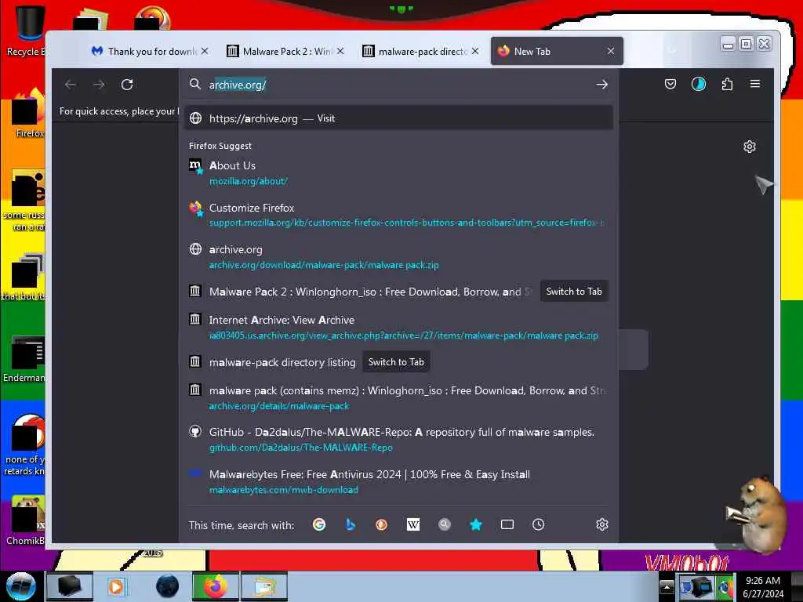This screenshot has height=602, width=803.
Task: Open the Firefox account profile icon
Action: (x=699, y=84)
